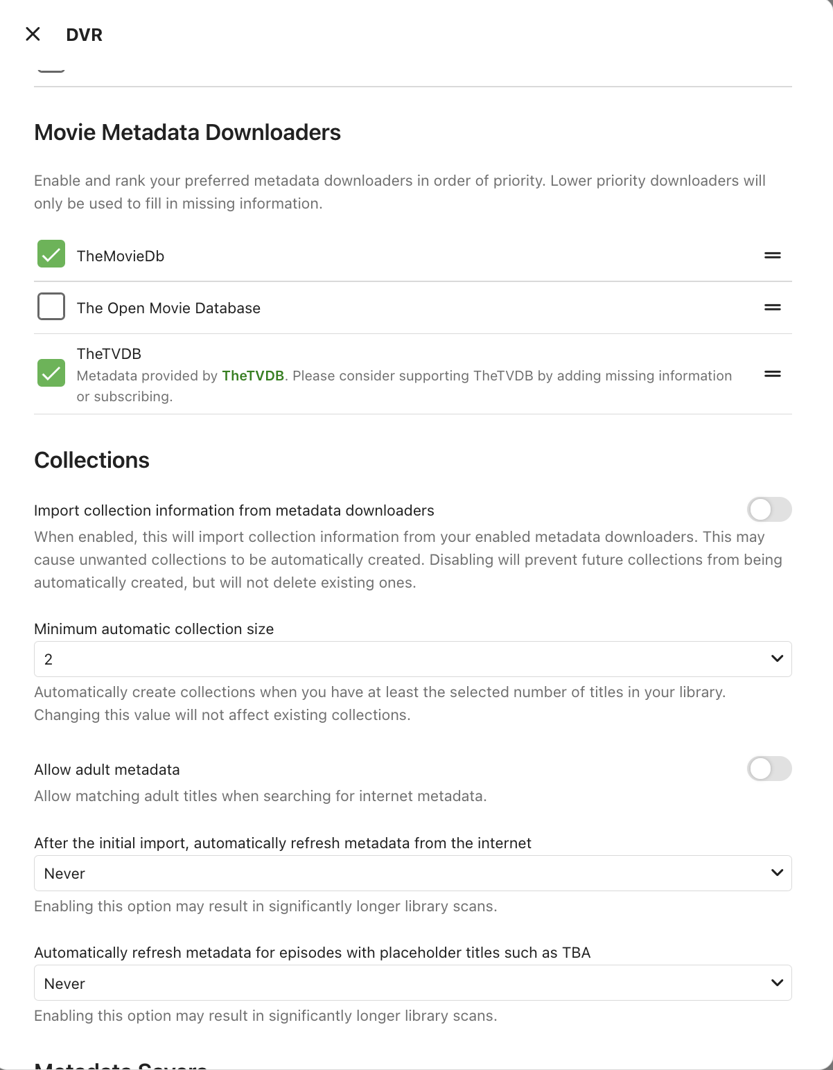Click the Allow adult metadata label

107,770
